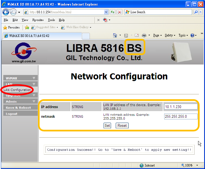The image size is (205, 169).
Task: Click the RSS feeds icon
Action: (x=126, y=36)
